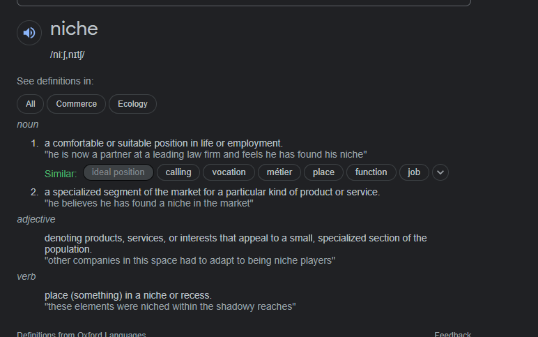538x337 pixels.
Task: Click the 'adjective' part-of-speech label
Action: coord(36,219)
